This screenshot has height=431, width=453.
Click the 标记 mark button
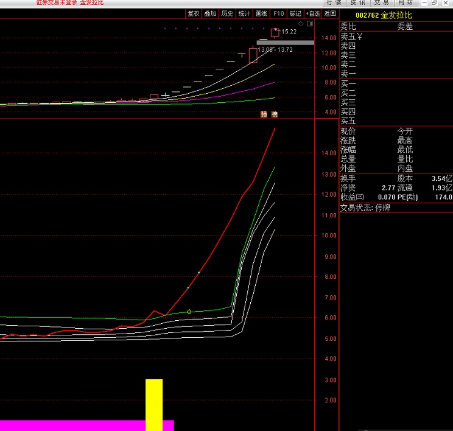point(295,13)
